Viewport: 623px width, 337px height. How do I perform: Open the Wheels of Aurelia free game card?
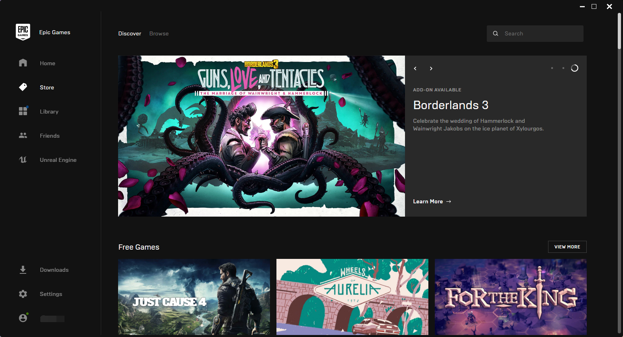pyautogui.click(x=352, y=297)
